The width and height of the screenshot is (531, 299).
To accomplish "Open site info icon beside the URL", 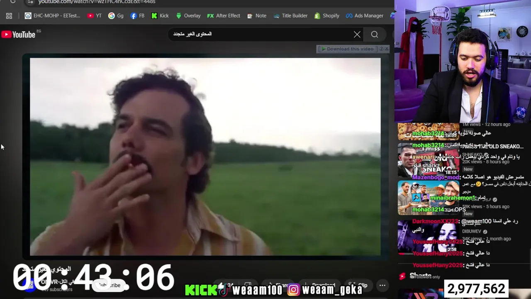I will click(30, 2).
